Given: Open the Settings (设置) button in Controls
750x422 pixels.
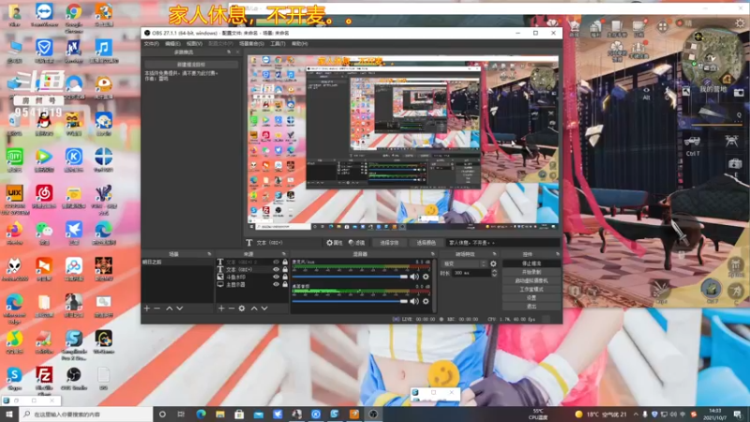Looking at the screenshot, I should pyautogui.click(x=532, y=298).
